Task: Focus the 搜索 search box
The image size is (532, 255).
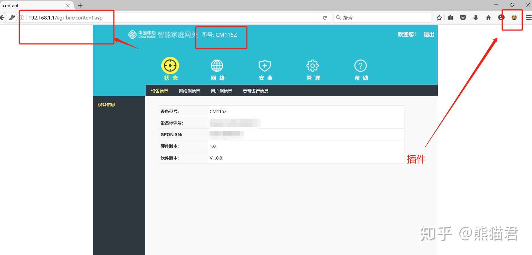Action: [382, 18]
